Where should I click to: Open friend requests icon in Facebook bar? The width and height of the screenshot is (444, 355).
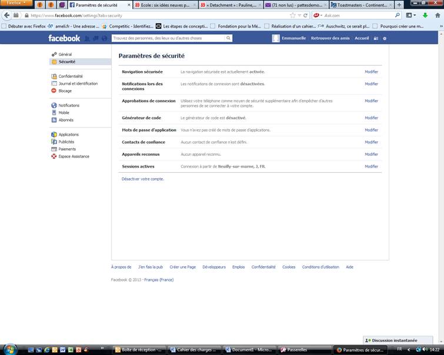[88, 38]
